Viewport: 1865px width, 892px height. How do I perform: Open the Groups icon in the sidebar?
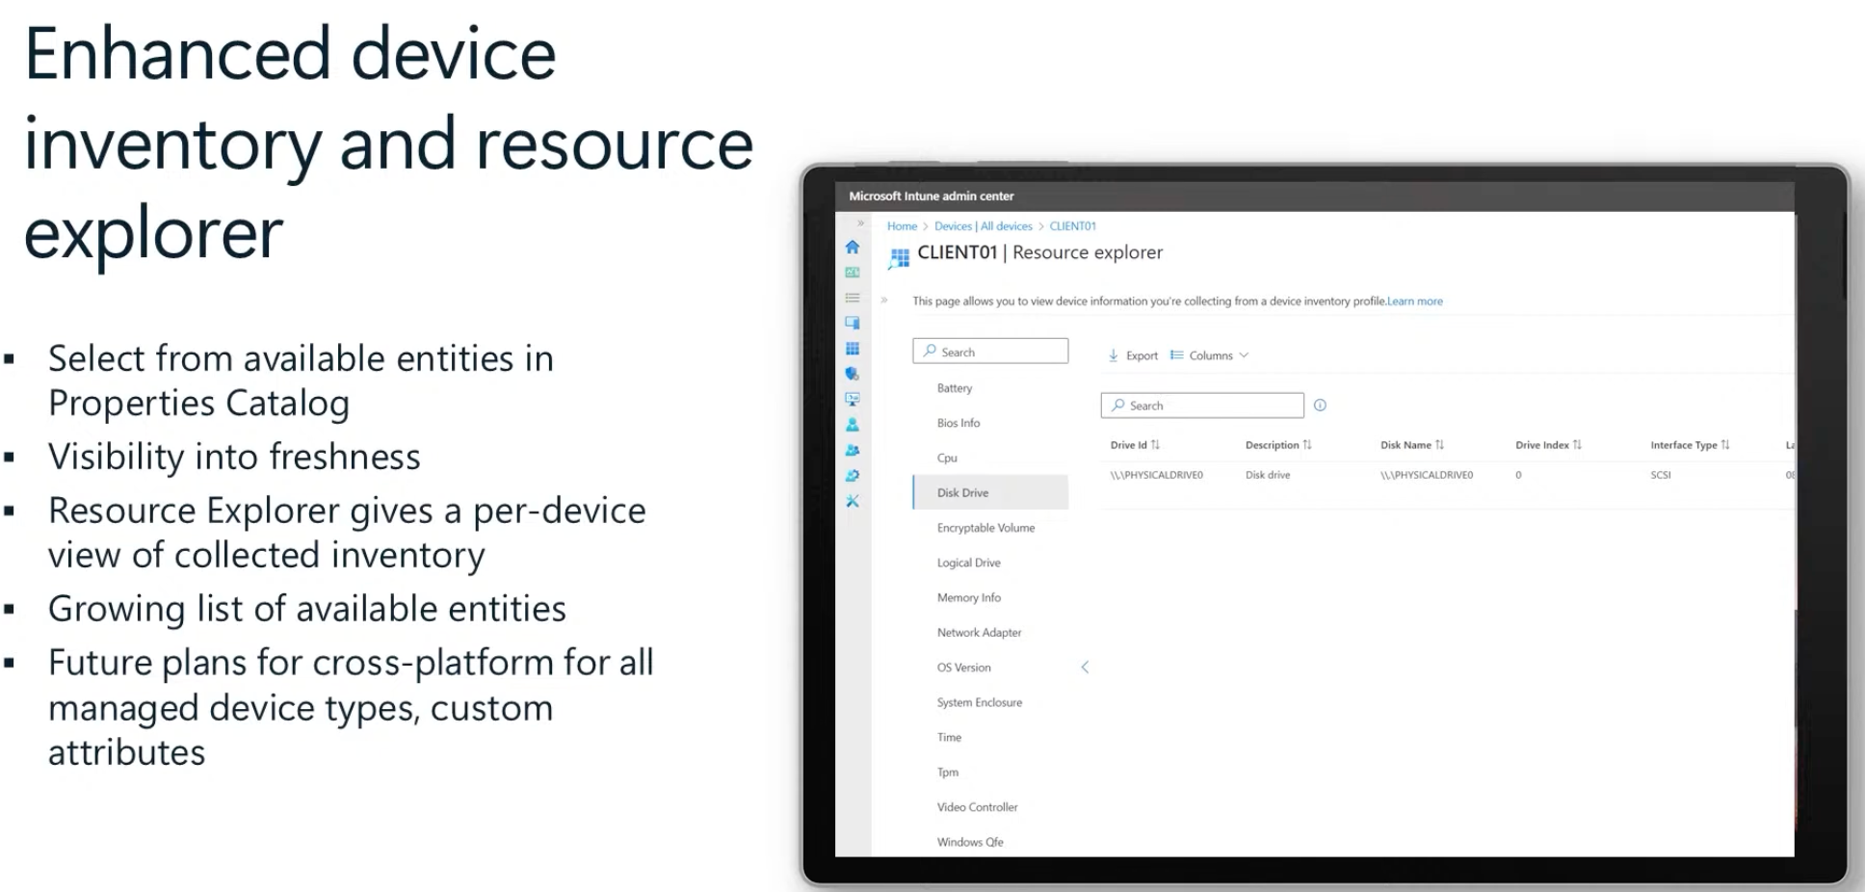853,450
